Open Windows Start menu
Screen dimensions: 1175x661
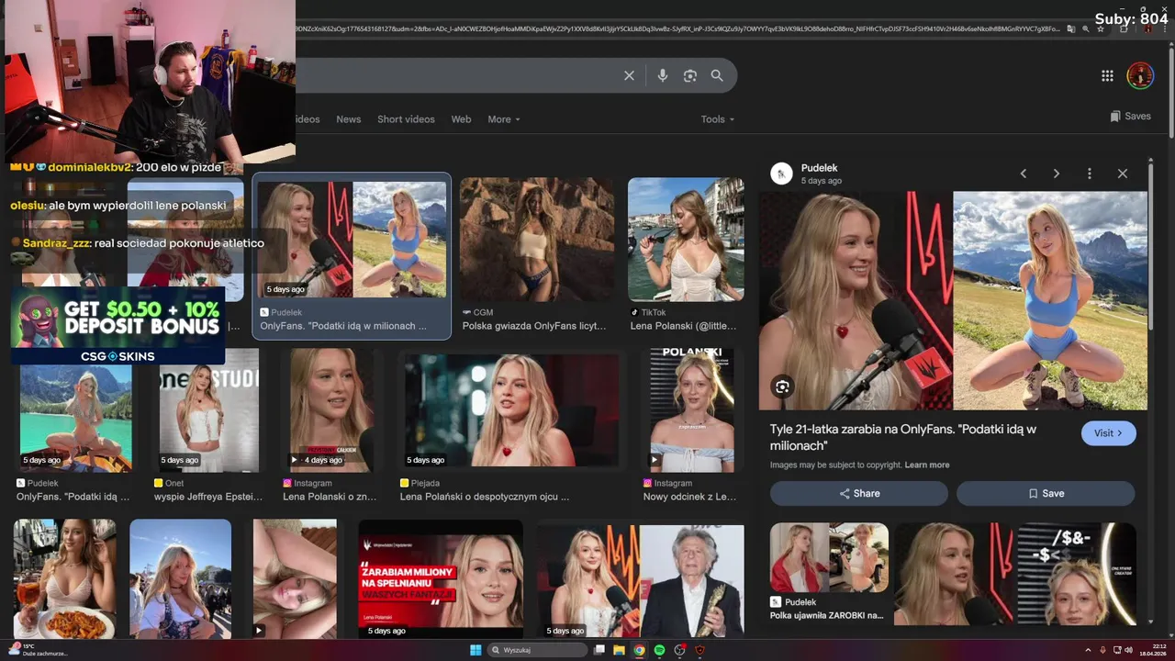pos(476,650)
